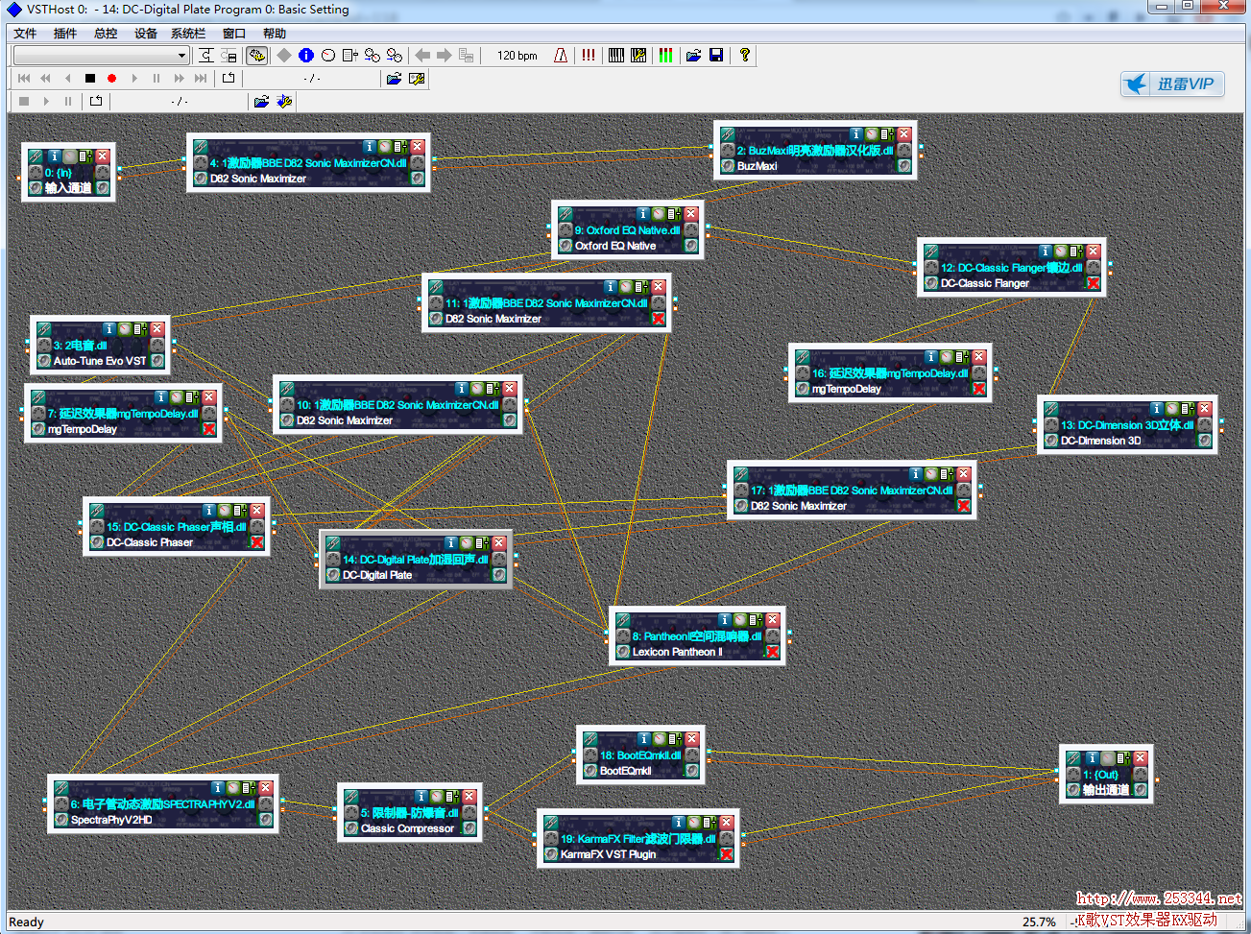Click the open folder icon in third toolbar row

[x=261, y=101]
